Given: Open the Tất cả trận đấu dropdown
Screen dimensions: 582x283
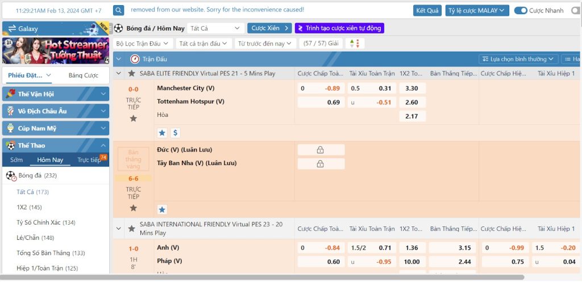Looking at the screenshot, I should pos(204,43).
